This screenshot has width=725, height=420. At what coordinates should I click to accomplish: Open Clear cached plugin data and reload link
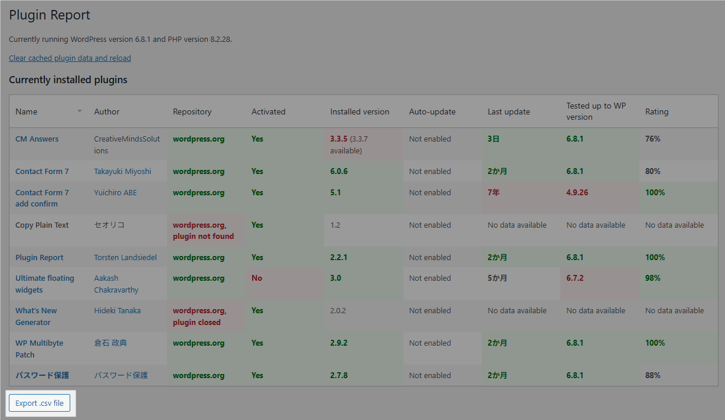pos(70,58)
